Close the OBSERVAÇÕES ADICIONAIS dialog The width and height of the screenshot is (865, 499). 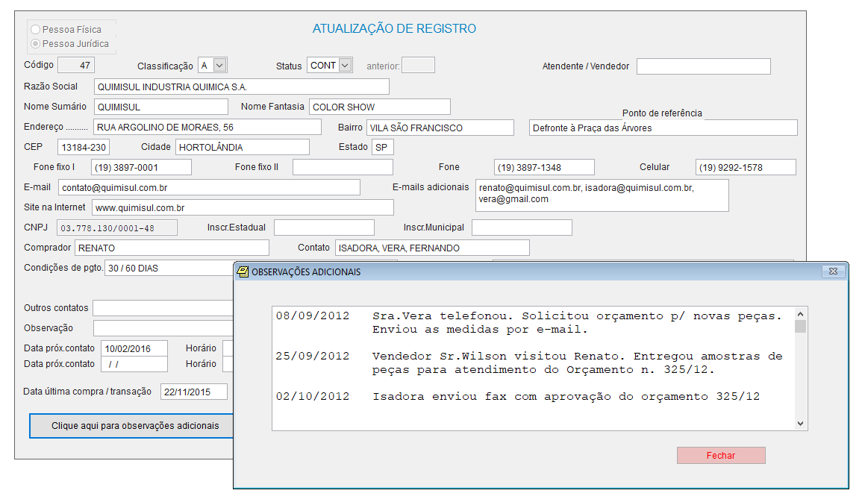click(720, 455)
